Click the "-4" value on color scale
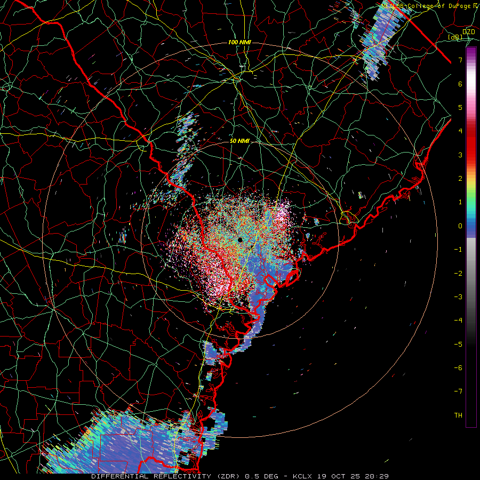Viewport: 480px width, 480px height. click(x=458, y=321)
